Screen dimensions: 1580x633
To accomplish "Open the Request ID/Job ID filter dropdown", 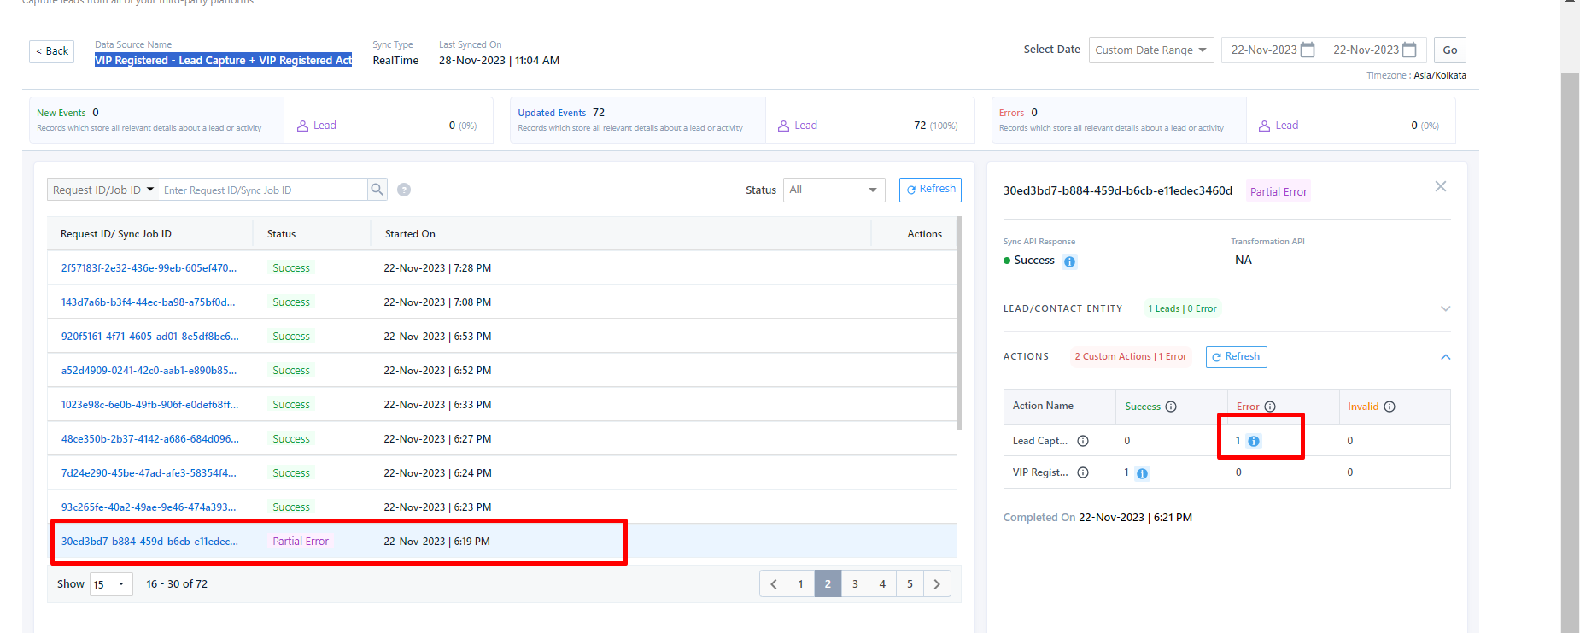I will tap(103, 190).
